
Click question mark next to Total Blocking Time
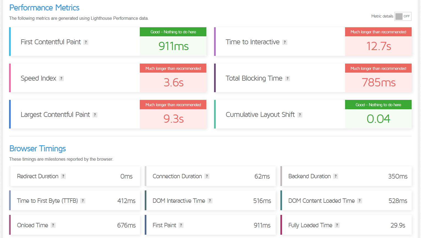pyautogui.click(x=288, y=78)
